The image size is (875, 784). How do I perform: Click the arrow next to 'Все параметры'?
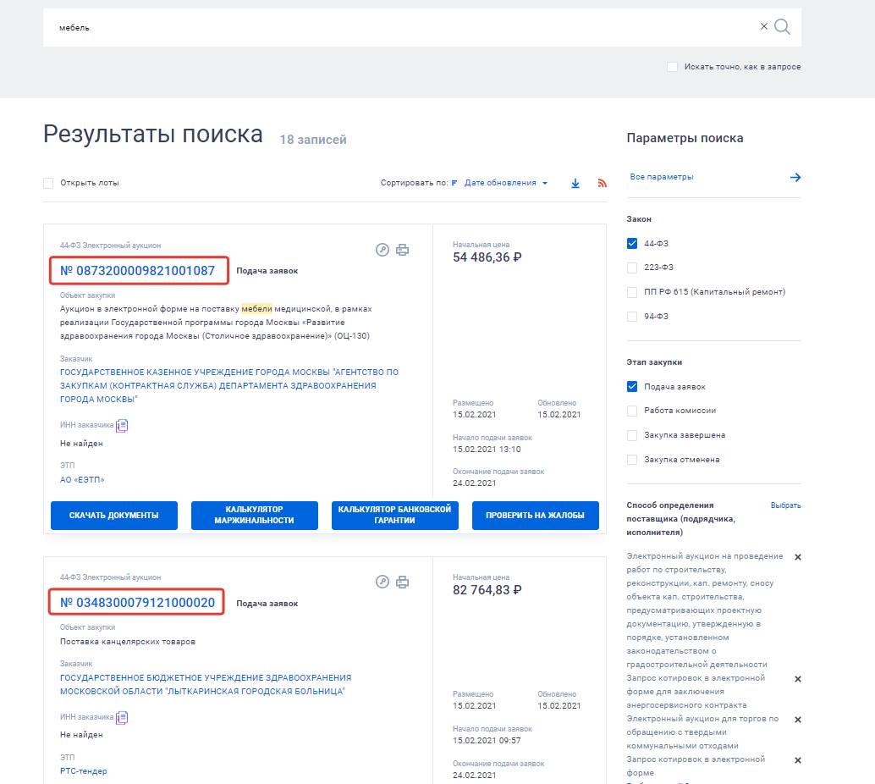(x=795, y=177)
